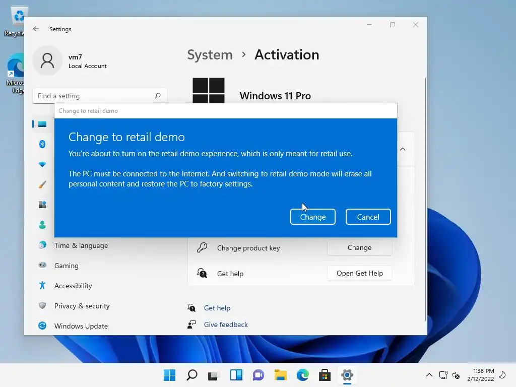Collapse the activation state section chevron
The image size is (516, 387).
click(x=403, y=149)
